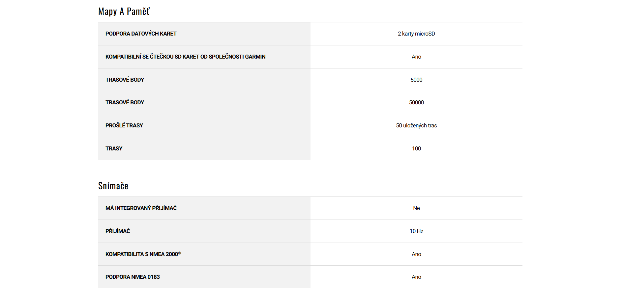Select the "PROŠLÉ TRASY" row label

pyautogui.click(x=124, y=125)
